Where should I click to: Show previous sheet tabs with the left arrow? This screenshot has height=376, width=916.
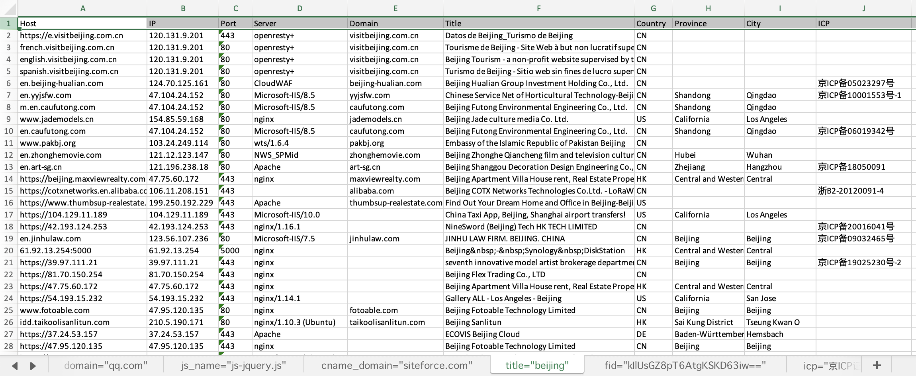[15, 366]
